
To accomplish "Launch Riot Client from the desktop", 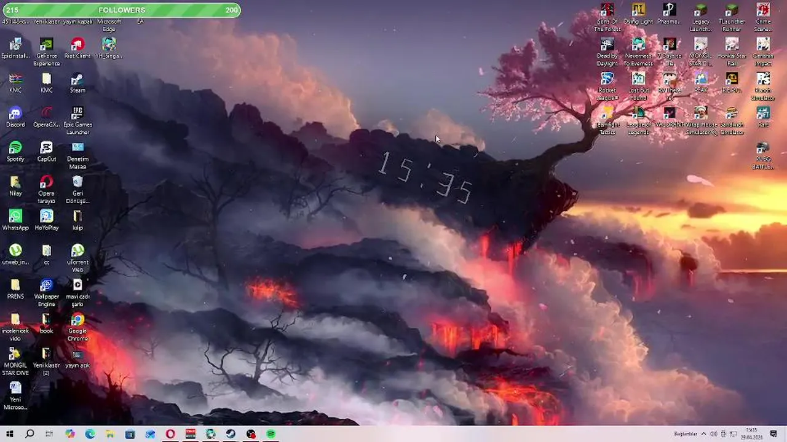I will point(77,48).
